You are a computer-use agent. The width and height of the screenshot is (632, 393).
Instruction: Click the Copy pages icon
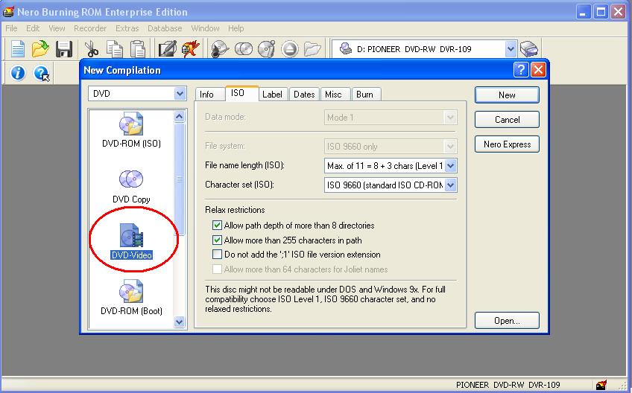point(115,49)
